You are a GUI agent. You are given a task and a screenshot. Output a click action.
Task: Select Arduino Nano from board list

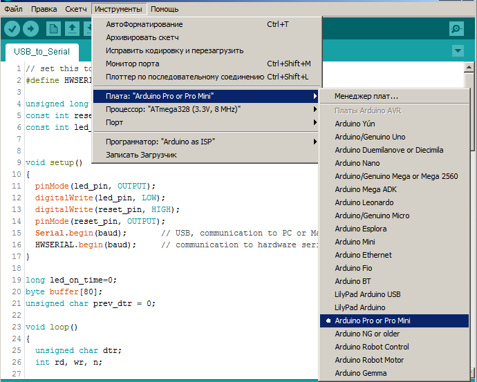click(357, 163)
